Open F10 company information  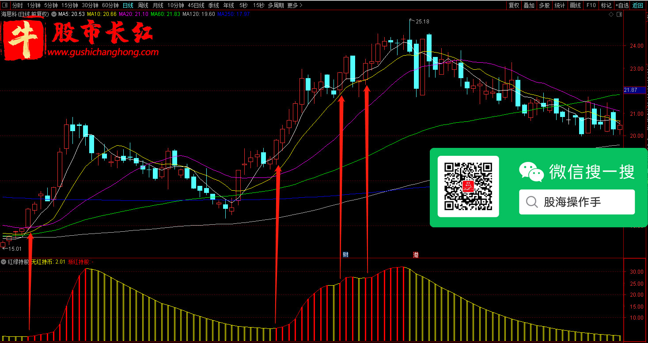[x=591, y=5]
